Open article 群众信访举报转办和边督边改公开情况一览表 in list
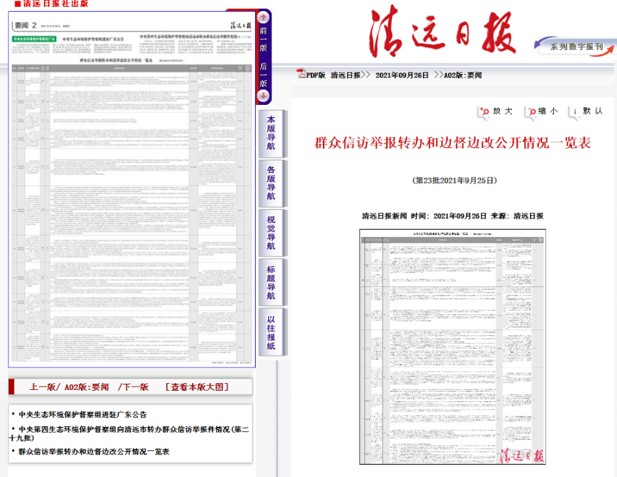Image resolution: width=617 pixels, height=477 pixels. coord(94,452)
